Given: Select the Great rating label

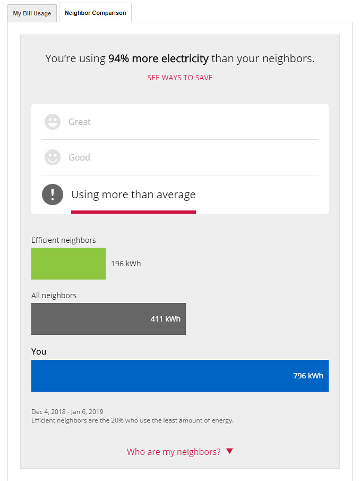Looking at the screenshot, I should [79, 122].
